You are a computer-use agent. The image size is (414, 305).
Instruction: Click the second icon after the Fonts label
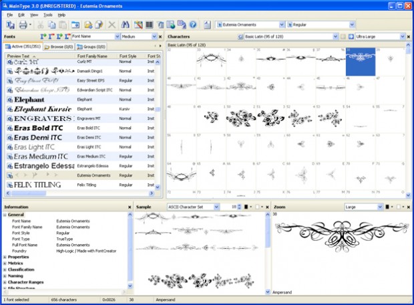click(x=51, y=37)
